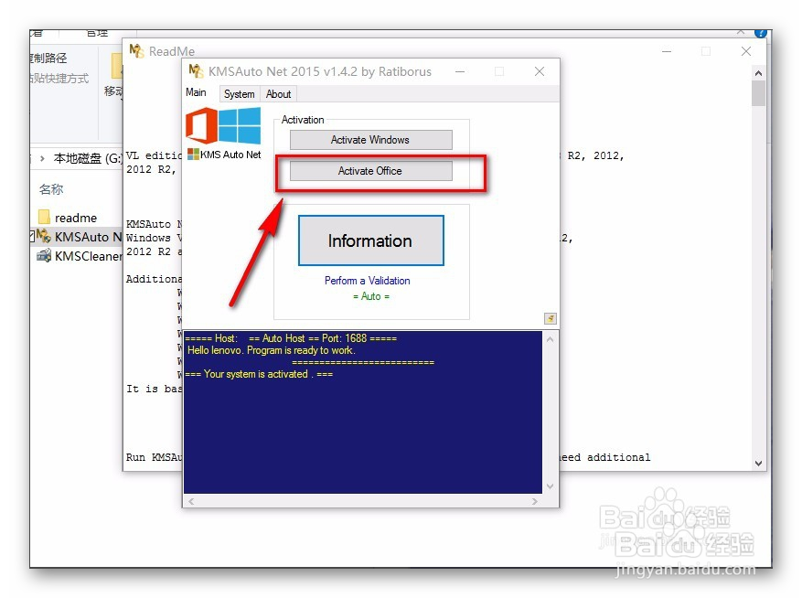The width and height of the screenshot is (802, 598).
Task: Click the log console scroll up arrow
Action: (x=551, y=339)
